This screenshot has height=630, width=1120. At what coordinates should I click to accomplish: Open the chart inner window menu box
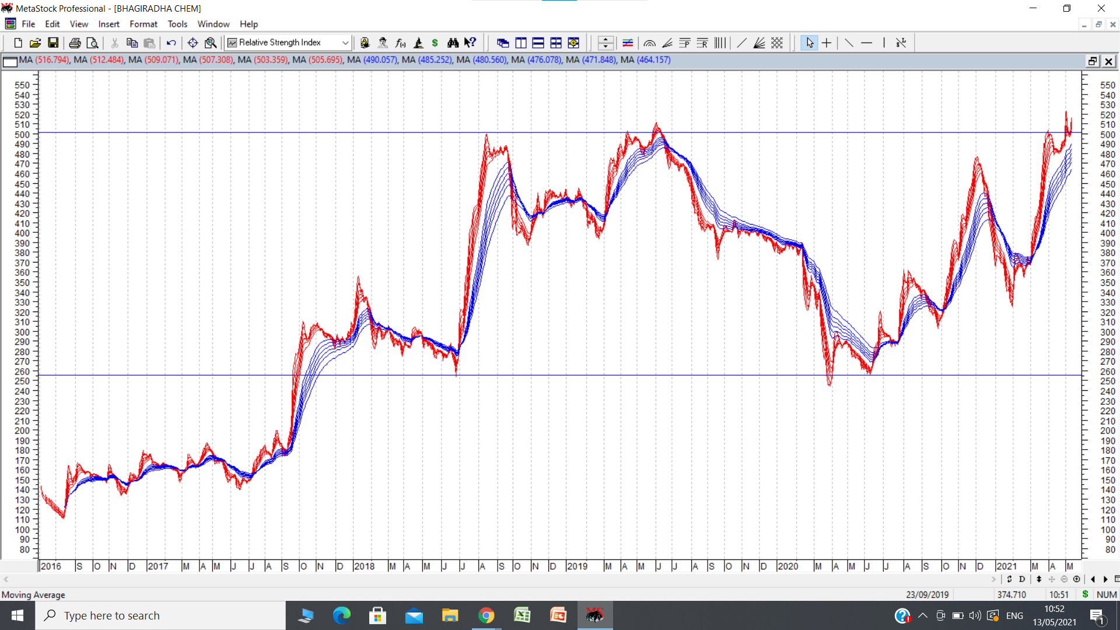coord(10,61)
